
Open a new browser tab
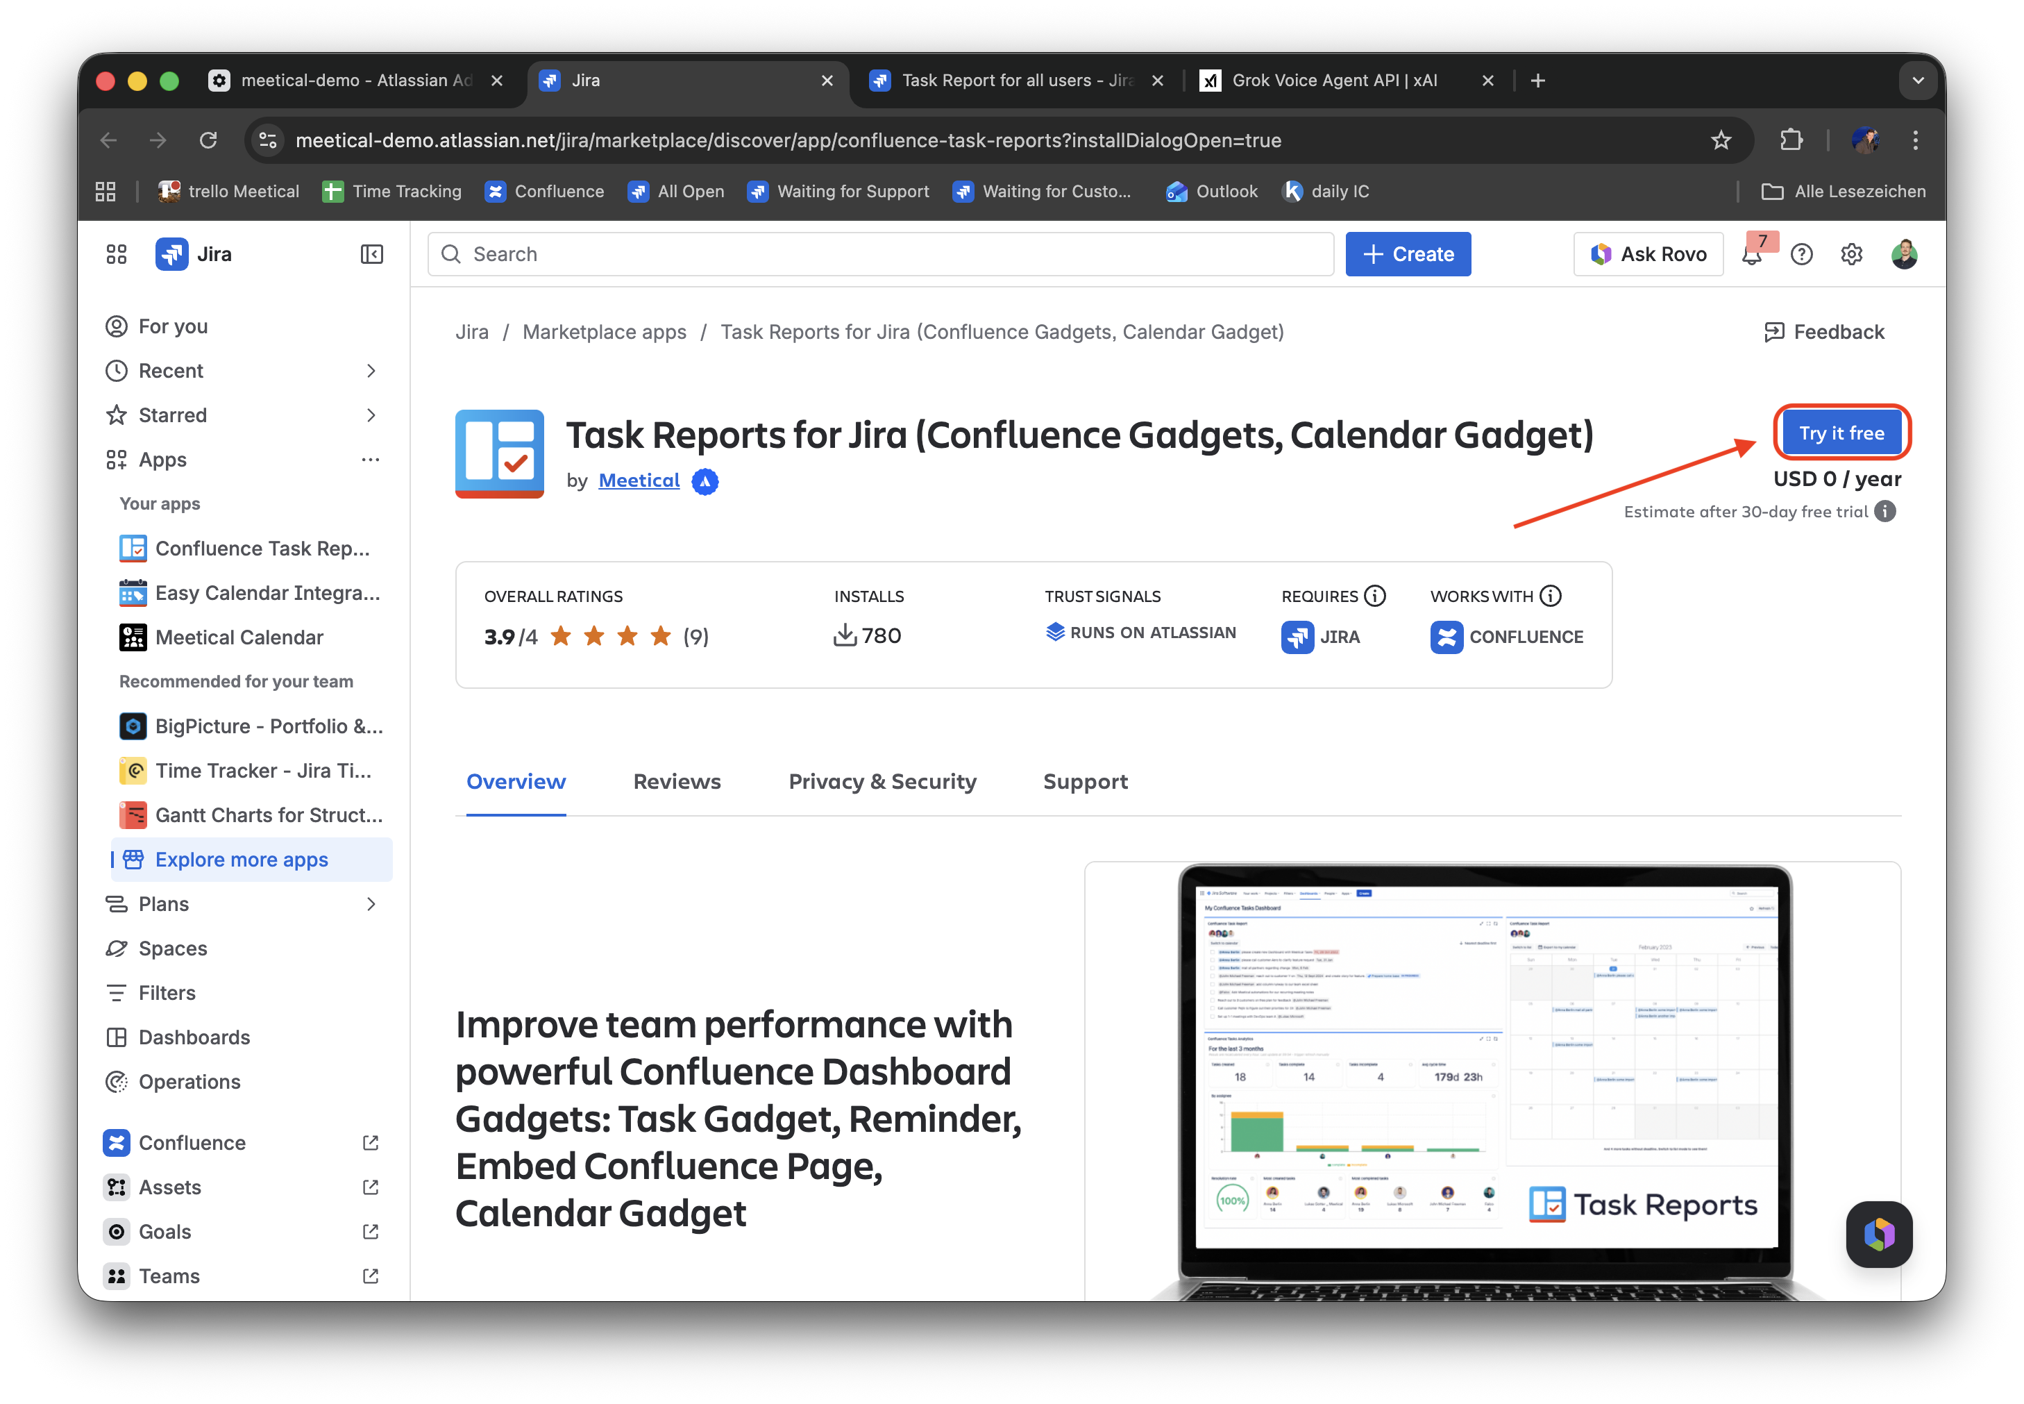click(x=1537, y=80)
